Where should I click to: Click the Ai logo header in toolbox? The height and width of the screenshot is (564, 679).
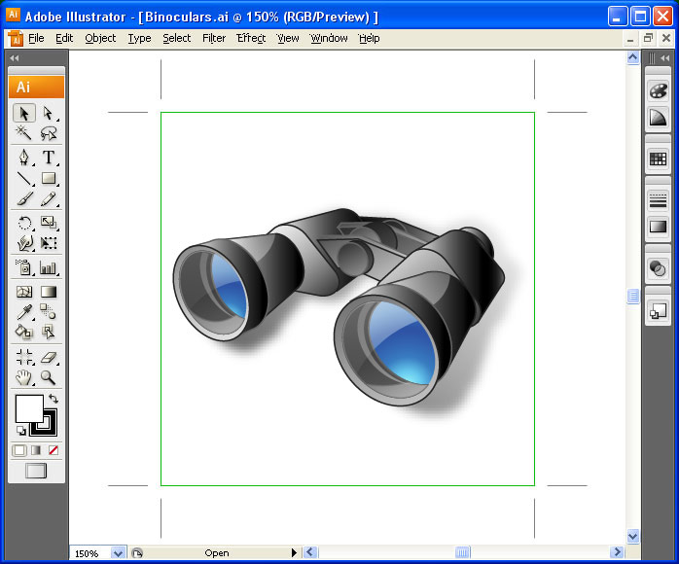[x=36, y=87]
